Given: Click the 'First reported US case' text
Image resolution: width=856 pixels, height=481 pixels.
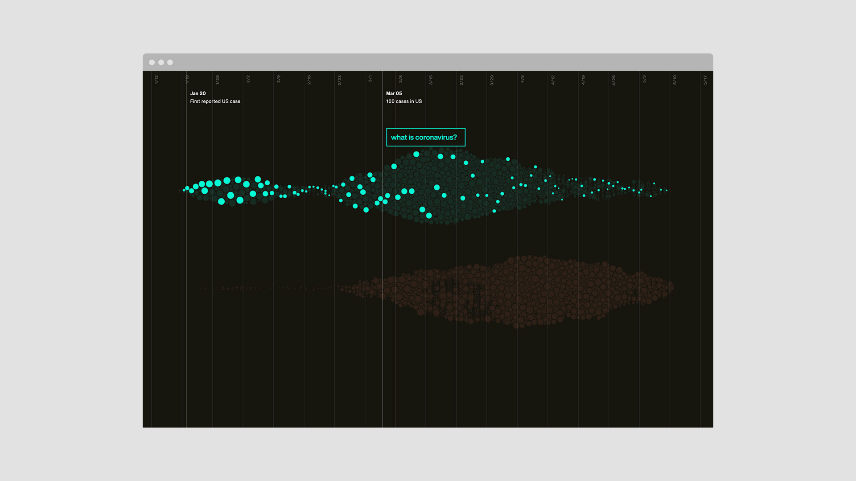Looking at the screenshot, I should [x=215, y=102].
